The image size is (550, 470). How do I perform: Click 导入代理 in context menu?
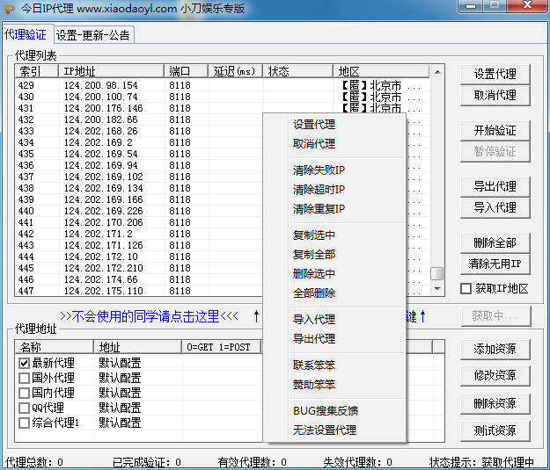(x=313, y=320)
